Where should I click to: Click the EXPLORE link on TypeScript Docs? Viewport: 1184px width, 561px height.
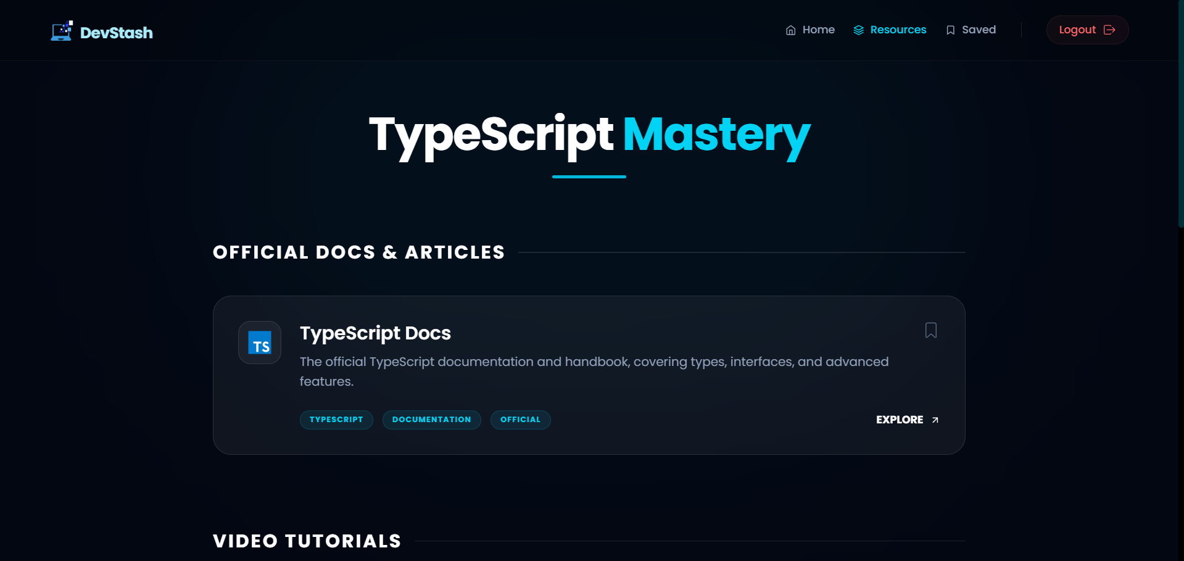pyautogui.click(x=908, y=420)
